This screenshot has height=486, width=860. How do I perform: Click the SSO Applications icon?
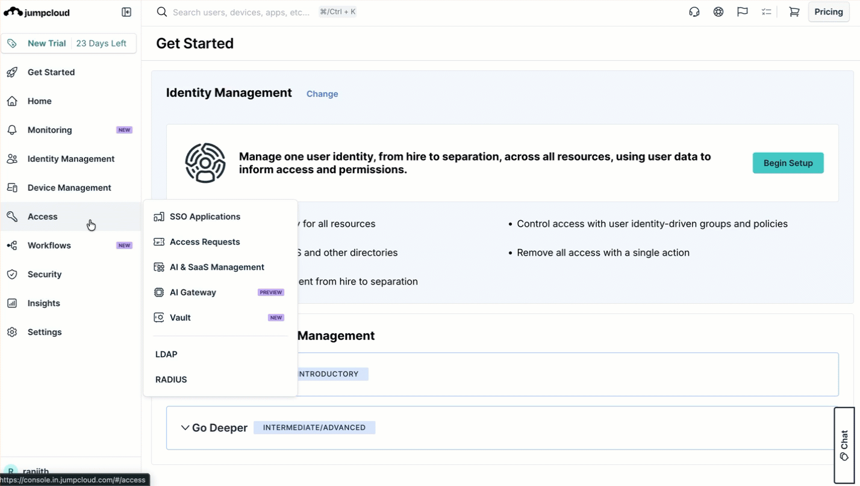coord(159,217)
